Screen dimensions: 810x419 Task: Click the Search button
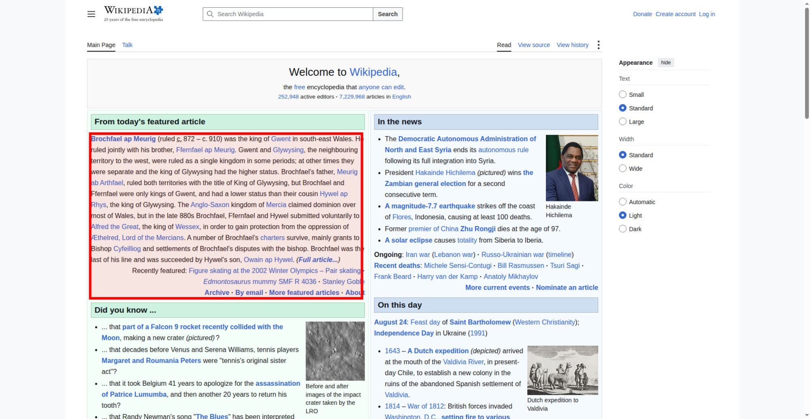388,14
